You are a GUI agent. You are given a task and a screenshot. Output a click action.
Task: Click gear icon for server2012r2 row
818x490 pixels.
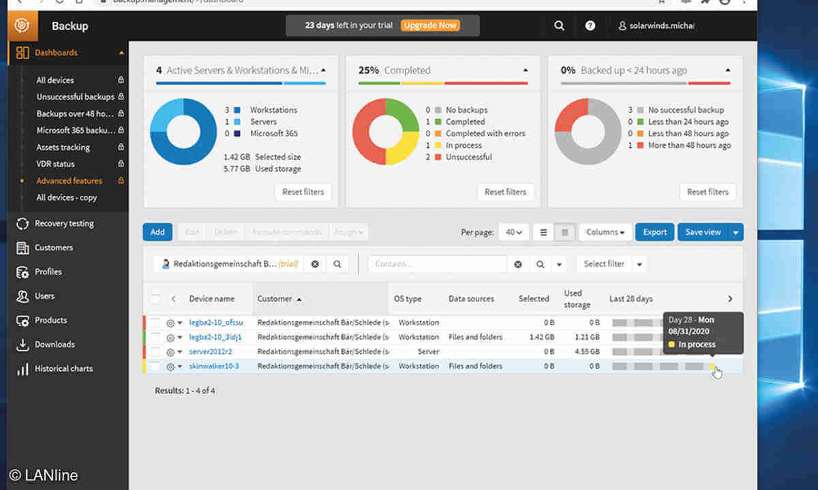point(170,352)
